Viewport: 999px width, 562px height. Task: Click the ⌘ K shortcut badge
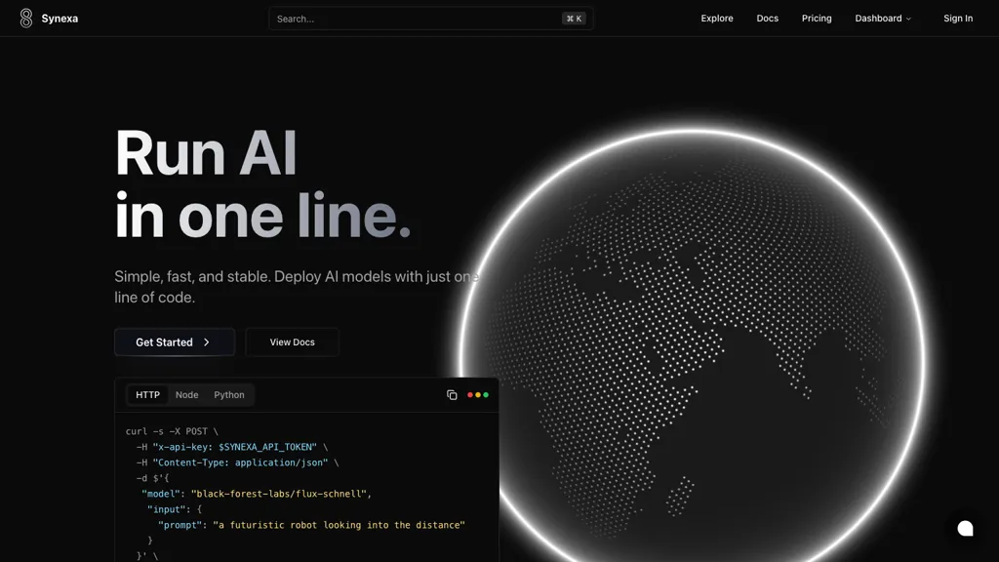coord(574,19)
